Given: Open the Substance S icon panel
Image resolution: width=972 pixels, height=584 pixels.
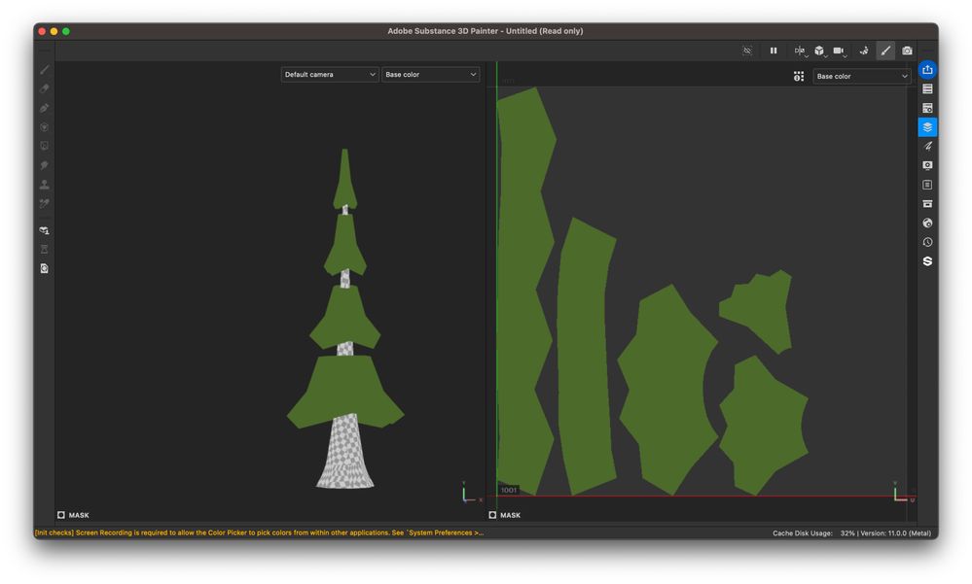Looking at the screenshot, I should 927,261.
